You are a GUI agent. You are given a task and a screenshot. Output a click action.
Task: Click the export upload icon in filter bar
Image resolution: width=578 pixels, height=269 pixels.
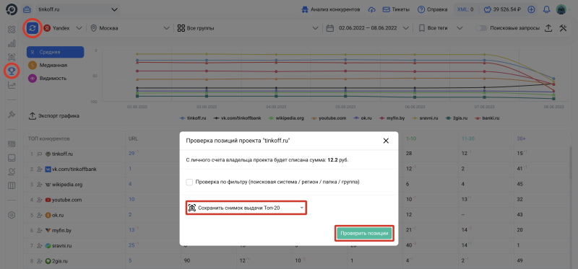pos(548,28)
